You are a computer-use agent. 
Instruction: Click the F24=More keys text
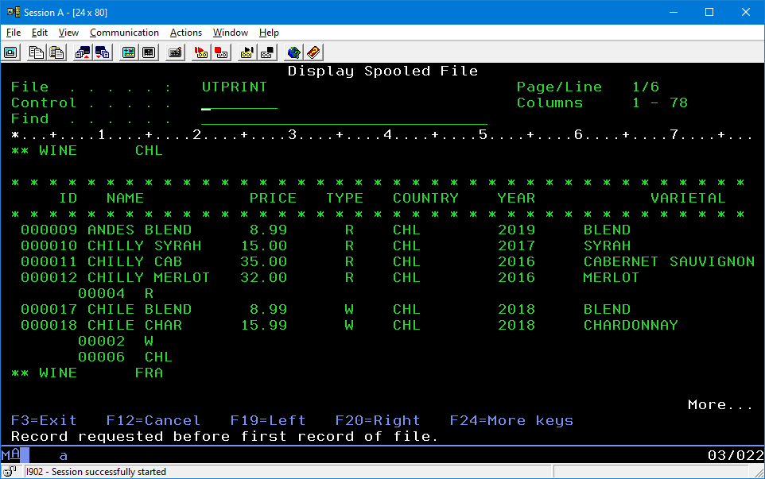tap(511, 420)
